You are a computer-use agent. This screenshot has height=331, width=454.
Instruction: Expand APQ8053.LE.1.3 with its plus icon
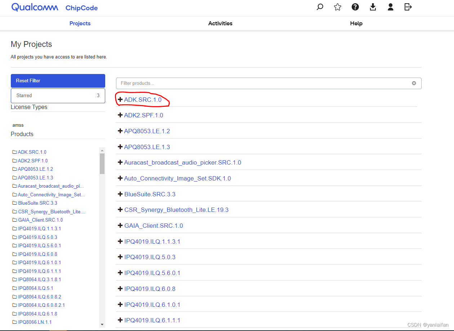120,147
